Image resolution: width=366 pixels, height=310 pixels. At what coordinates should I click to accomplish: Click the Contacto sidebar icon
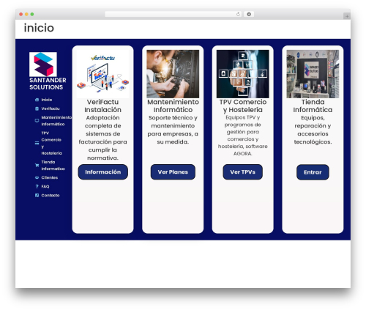pyautogui.click(x=37, y=196)
